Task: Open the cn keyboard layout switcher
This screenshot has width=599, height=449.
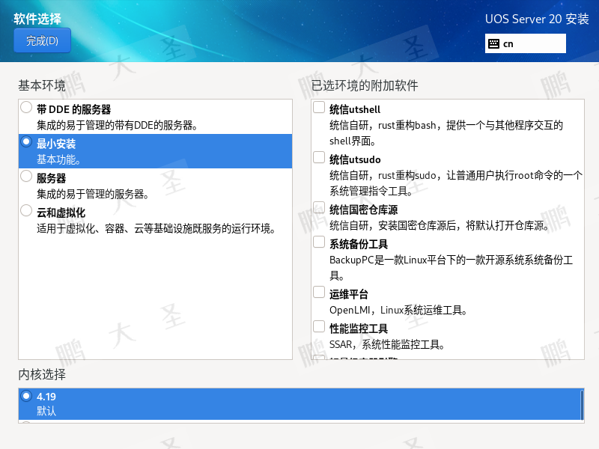Action: point(526,43)
